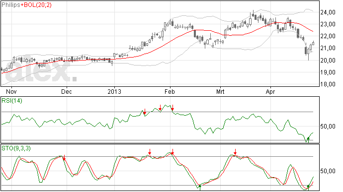Viewport: 343px width, 192px height.
Task: Click the Feb label on the date axis
Action: pyautogui.click(x=170, y=91)
